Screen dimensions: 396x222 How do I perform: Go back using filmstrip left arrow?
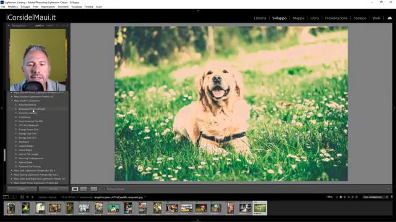27,197
